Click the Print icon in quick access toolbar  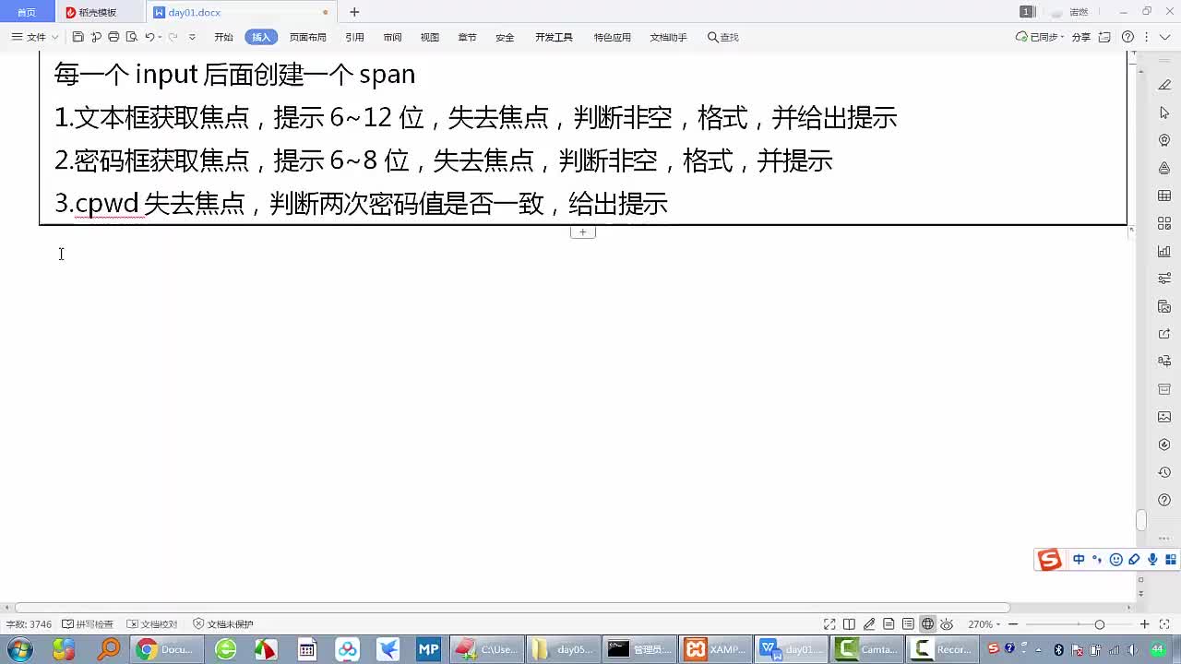[x=113, y=37]
